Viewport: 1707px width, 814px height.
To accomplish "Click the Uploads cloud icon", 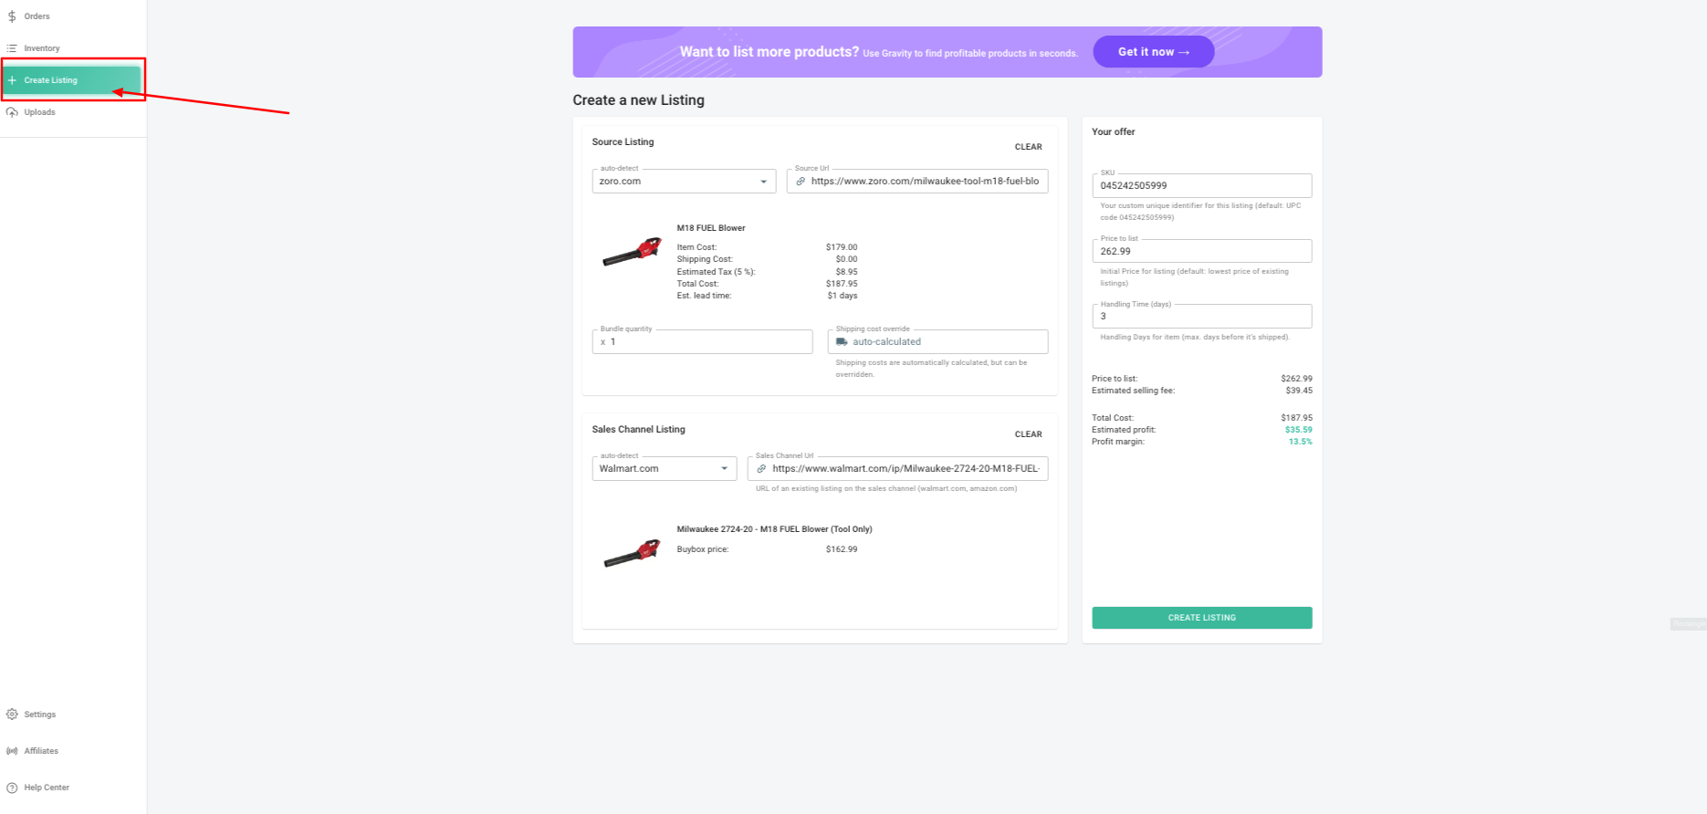I will pyautogui.click(x=12, y=112).
